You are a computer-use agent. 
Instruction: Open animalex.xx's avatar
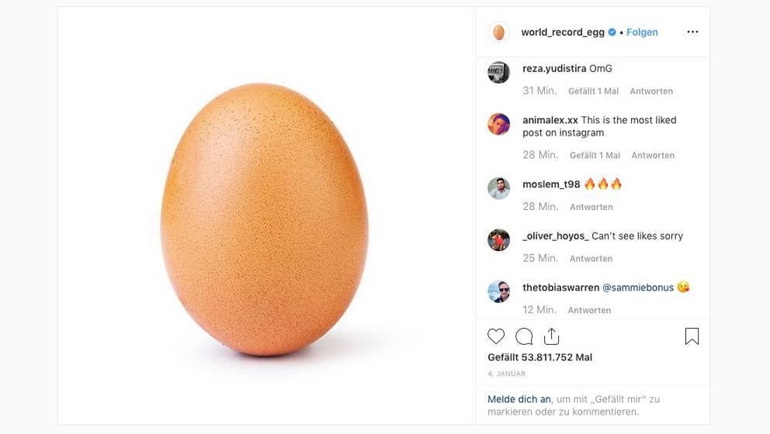[x=498, y=124]
